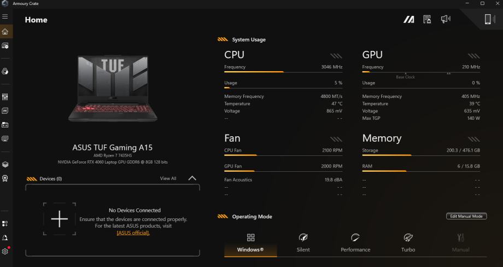Click the ASUS TUF Gaming A15 model name
Screen dimensions: 503x267
tap(113, 148)
